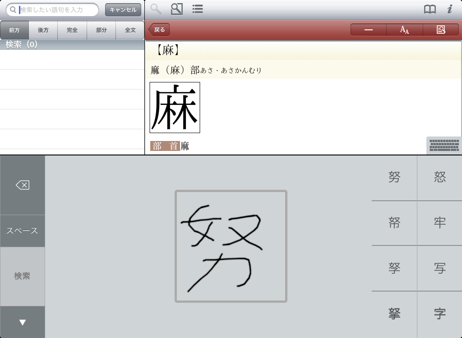This screenshot has width=462, height=338.
Task: Open the font size AA control
Action: (405, 30)
